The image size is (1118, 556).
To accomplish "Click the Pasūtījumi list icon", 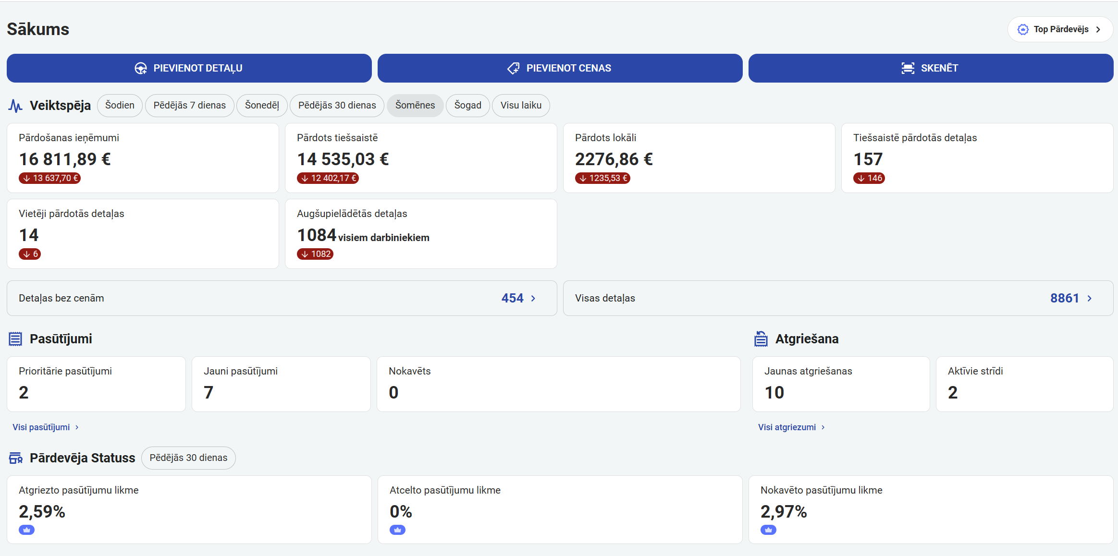I will (15, 339).
